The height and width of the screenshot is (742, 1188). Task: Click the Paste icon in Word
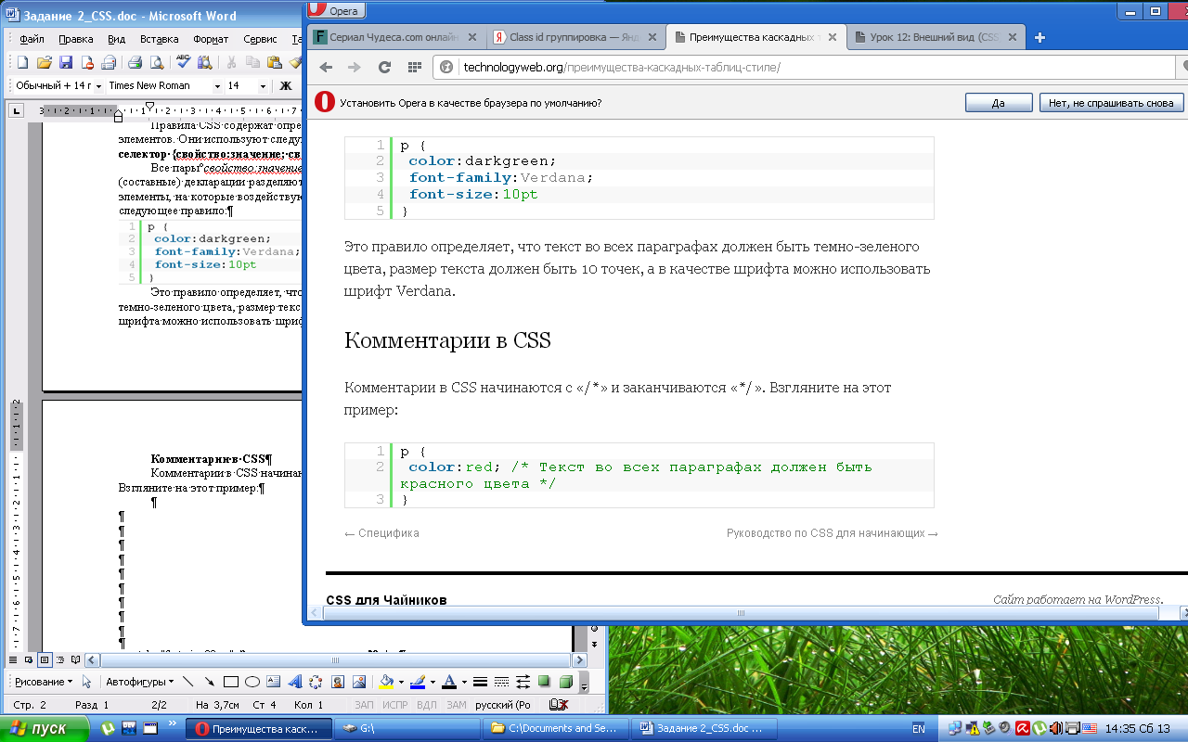click(x=274, y=63)
